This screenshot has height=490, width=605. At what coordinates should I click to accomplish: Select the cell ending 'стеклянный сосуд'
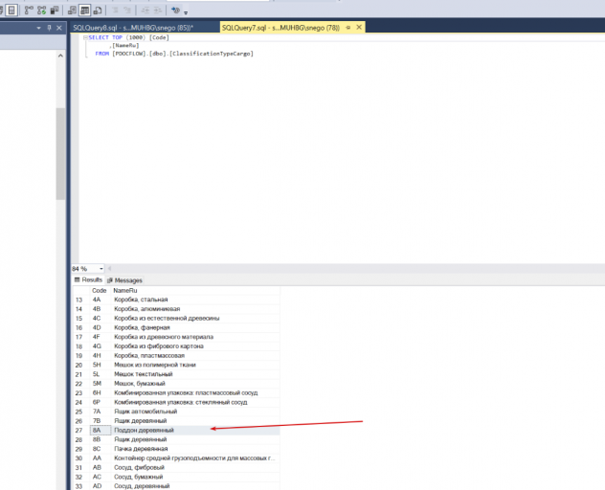195,402
